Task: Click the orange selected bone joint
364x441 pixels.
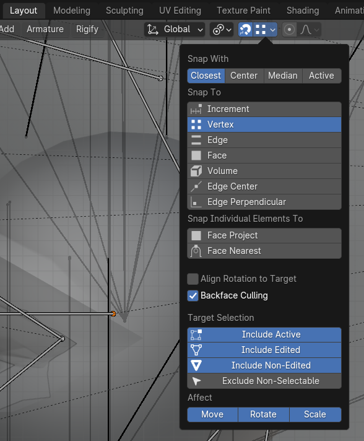Action: tap(113, 313)
